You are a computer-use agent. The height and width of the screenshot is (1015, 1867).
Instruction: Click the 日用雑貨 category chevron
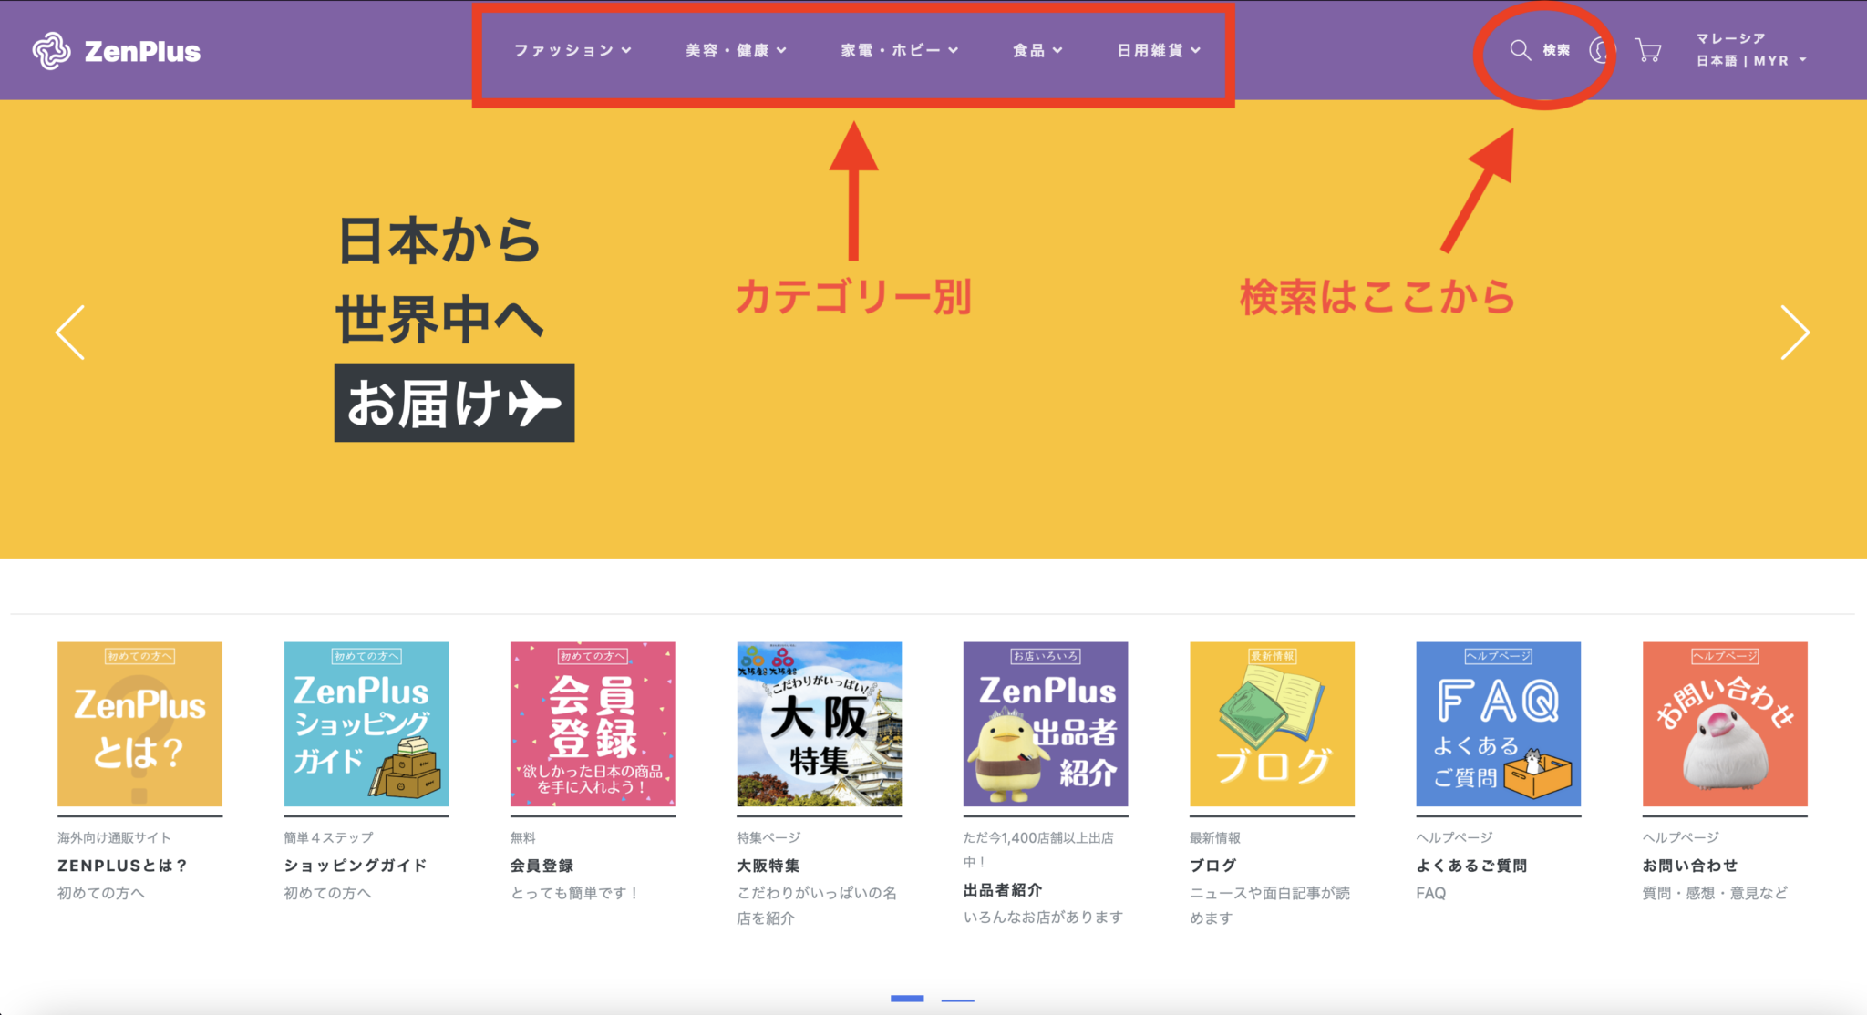tap(1197, 51)
